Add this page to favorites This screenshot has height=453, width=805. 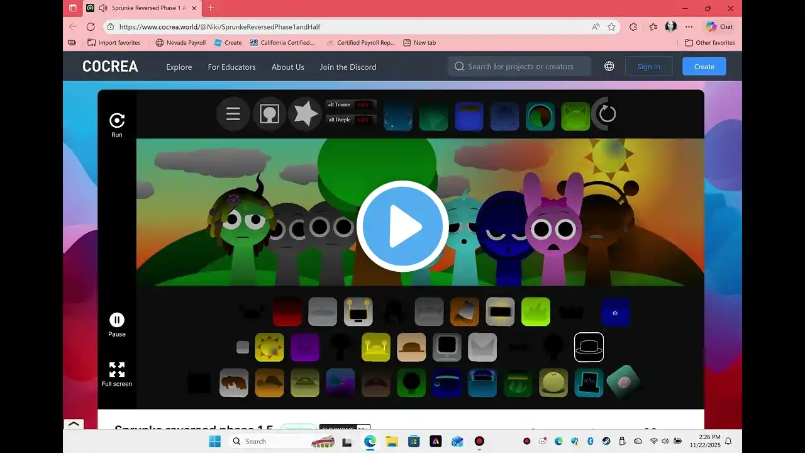pyautogui.click(x=611, y=27)
